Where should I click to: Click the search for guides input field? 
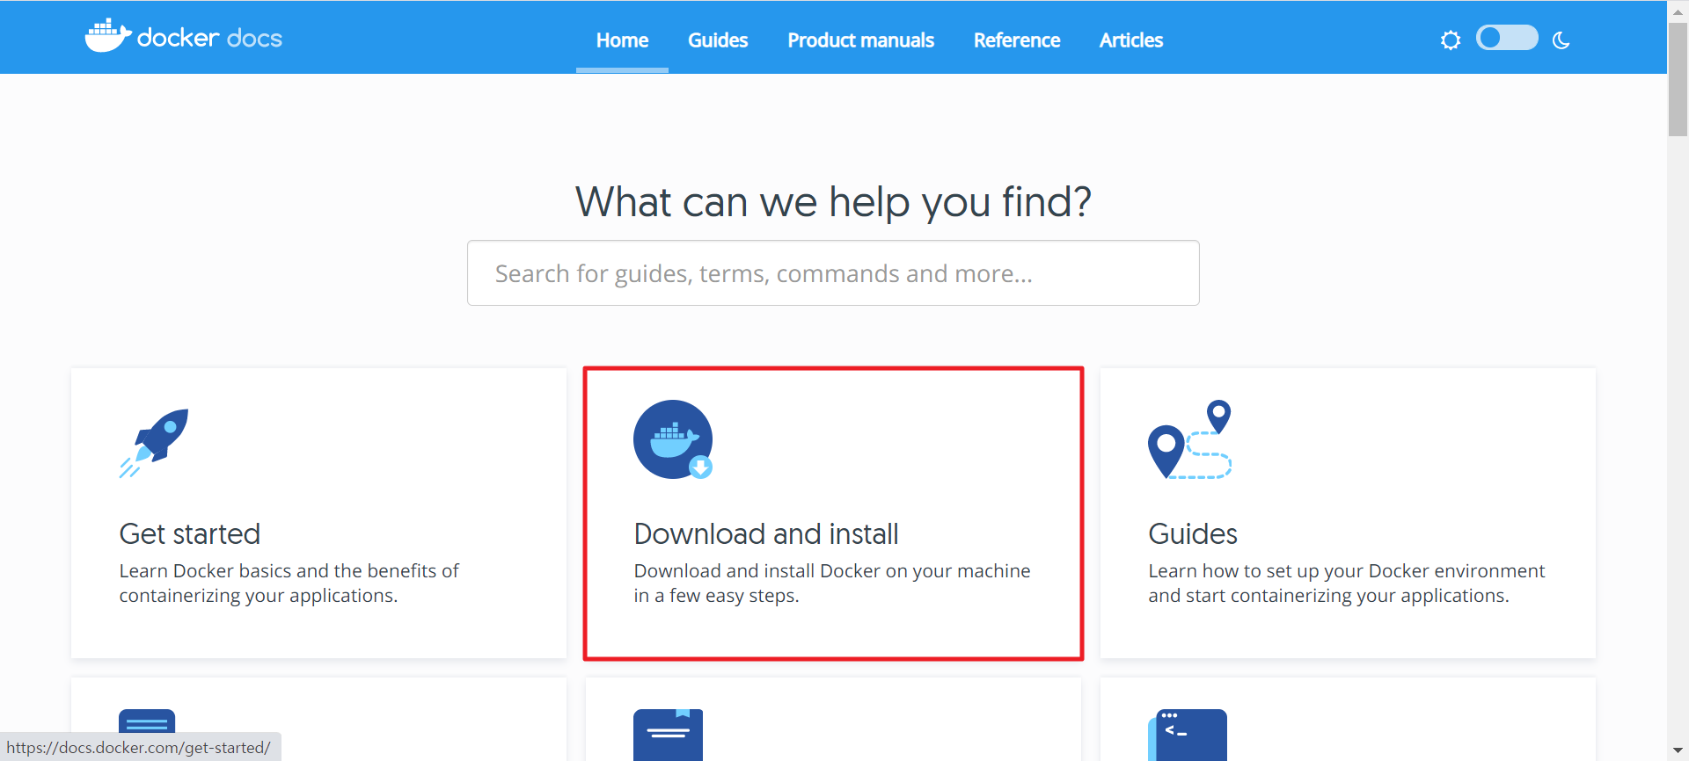tap(833, 273)
